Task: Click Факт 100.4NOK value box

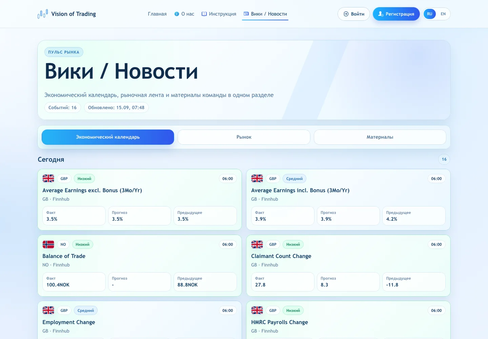Action: pyautogui.click(x=74, y=282)
